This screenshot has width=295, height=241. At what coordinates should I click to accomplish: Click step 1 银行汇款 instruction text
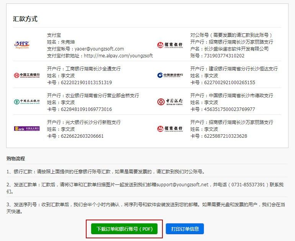click(105, 171)
